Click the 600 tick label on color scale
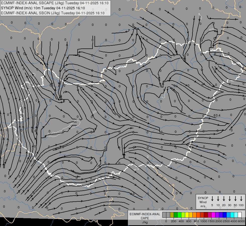246x226 pixels. pos(189,221)
